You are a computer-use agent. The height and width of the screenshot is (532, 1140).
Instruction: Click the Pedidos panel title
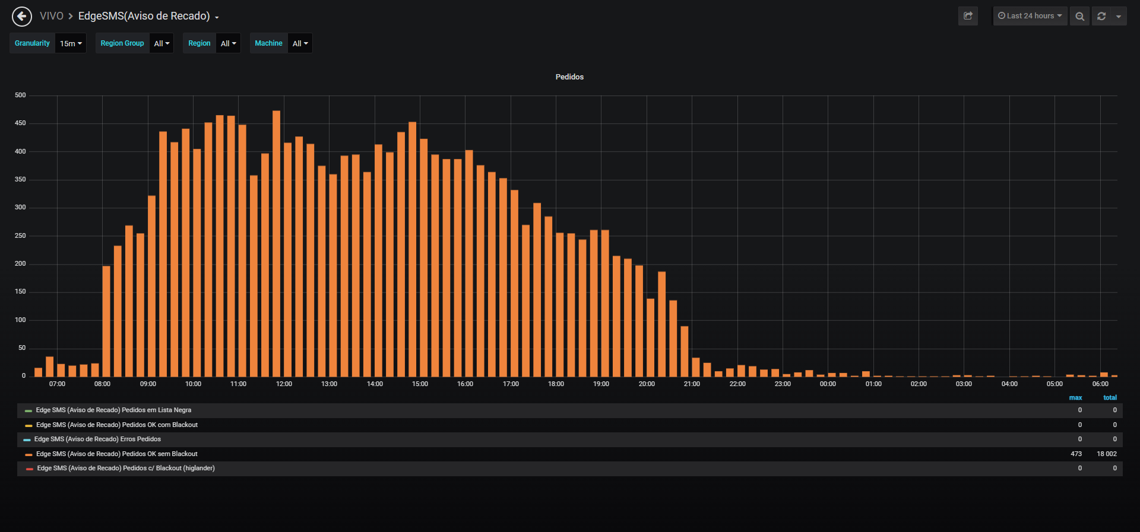pos(569,77)
